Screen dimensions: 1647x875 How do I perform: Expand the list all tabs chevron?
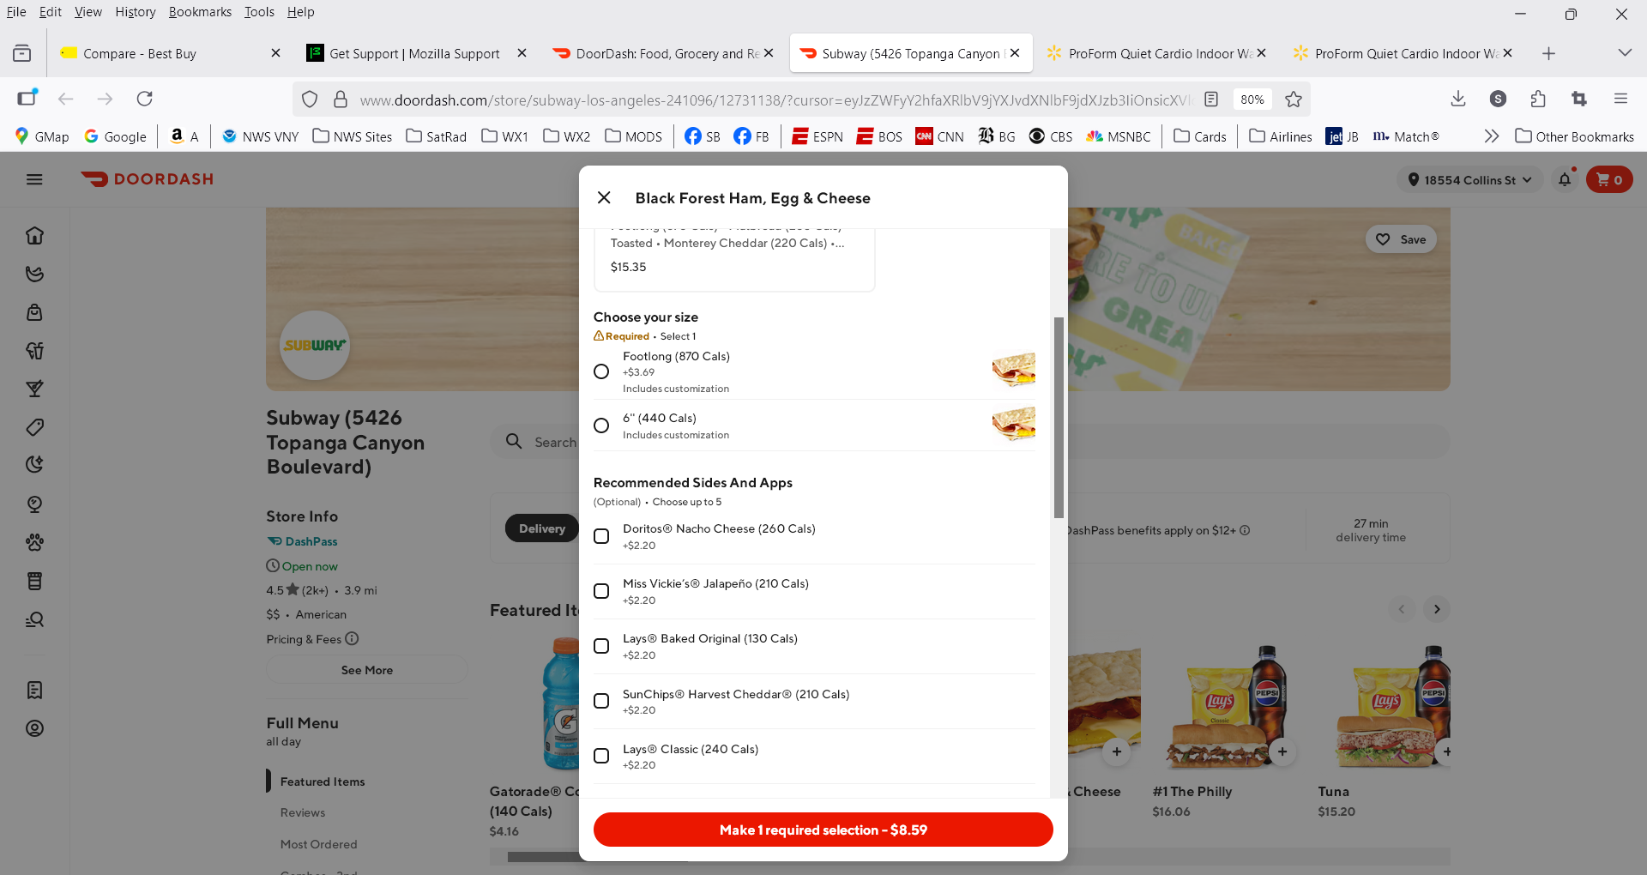[x=1624, y=53]
